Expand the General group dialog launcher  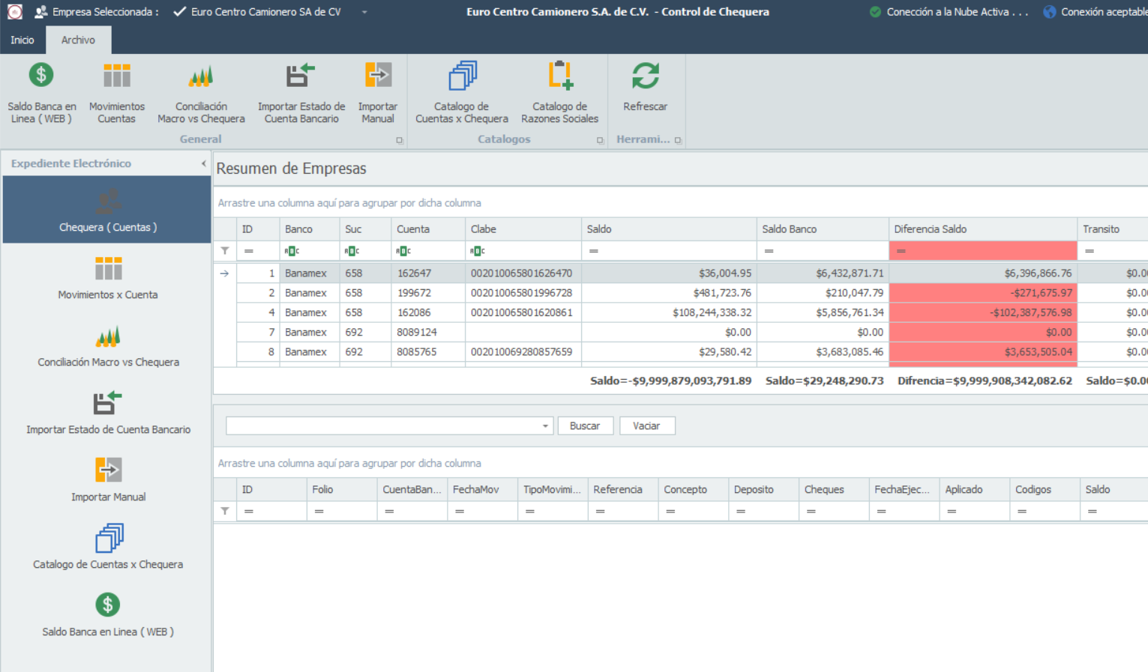399,140
